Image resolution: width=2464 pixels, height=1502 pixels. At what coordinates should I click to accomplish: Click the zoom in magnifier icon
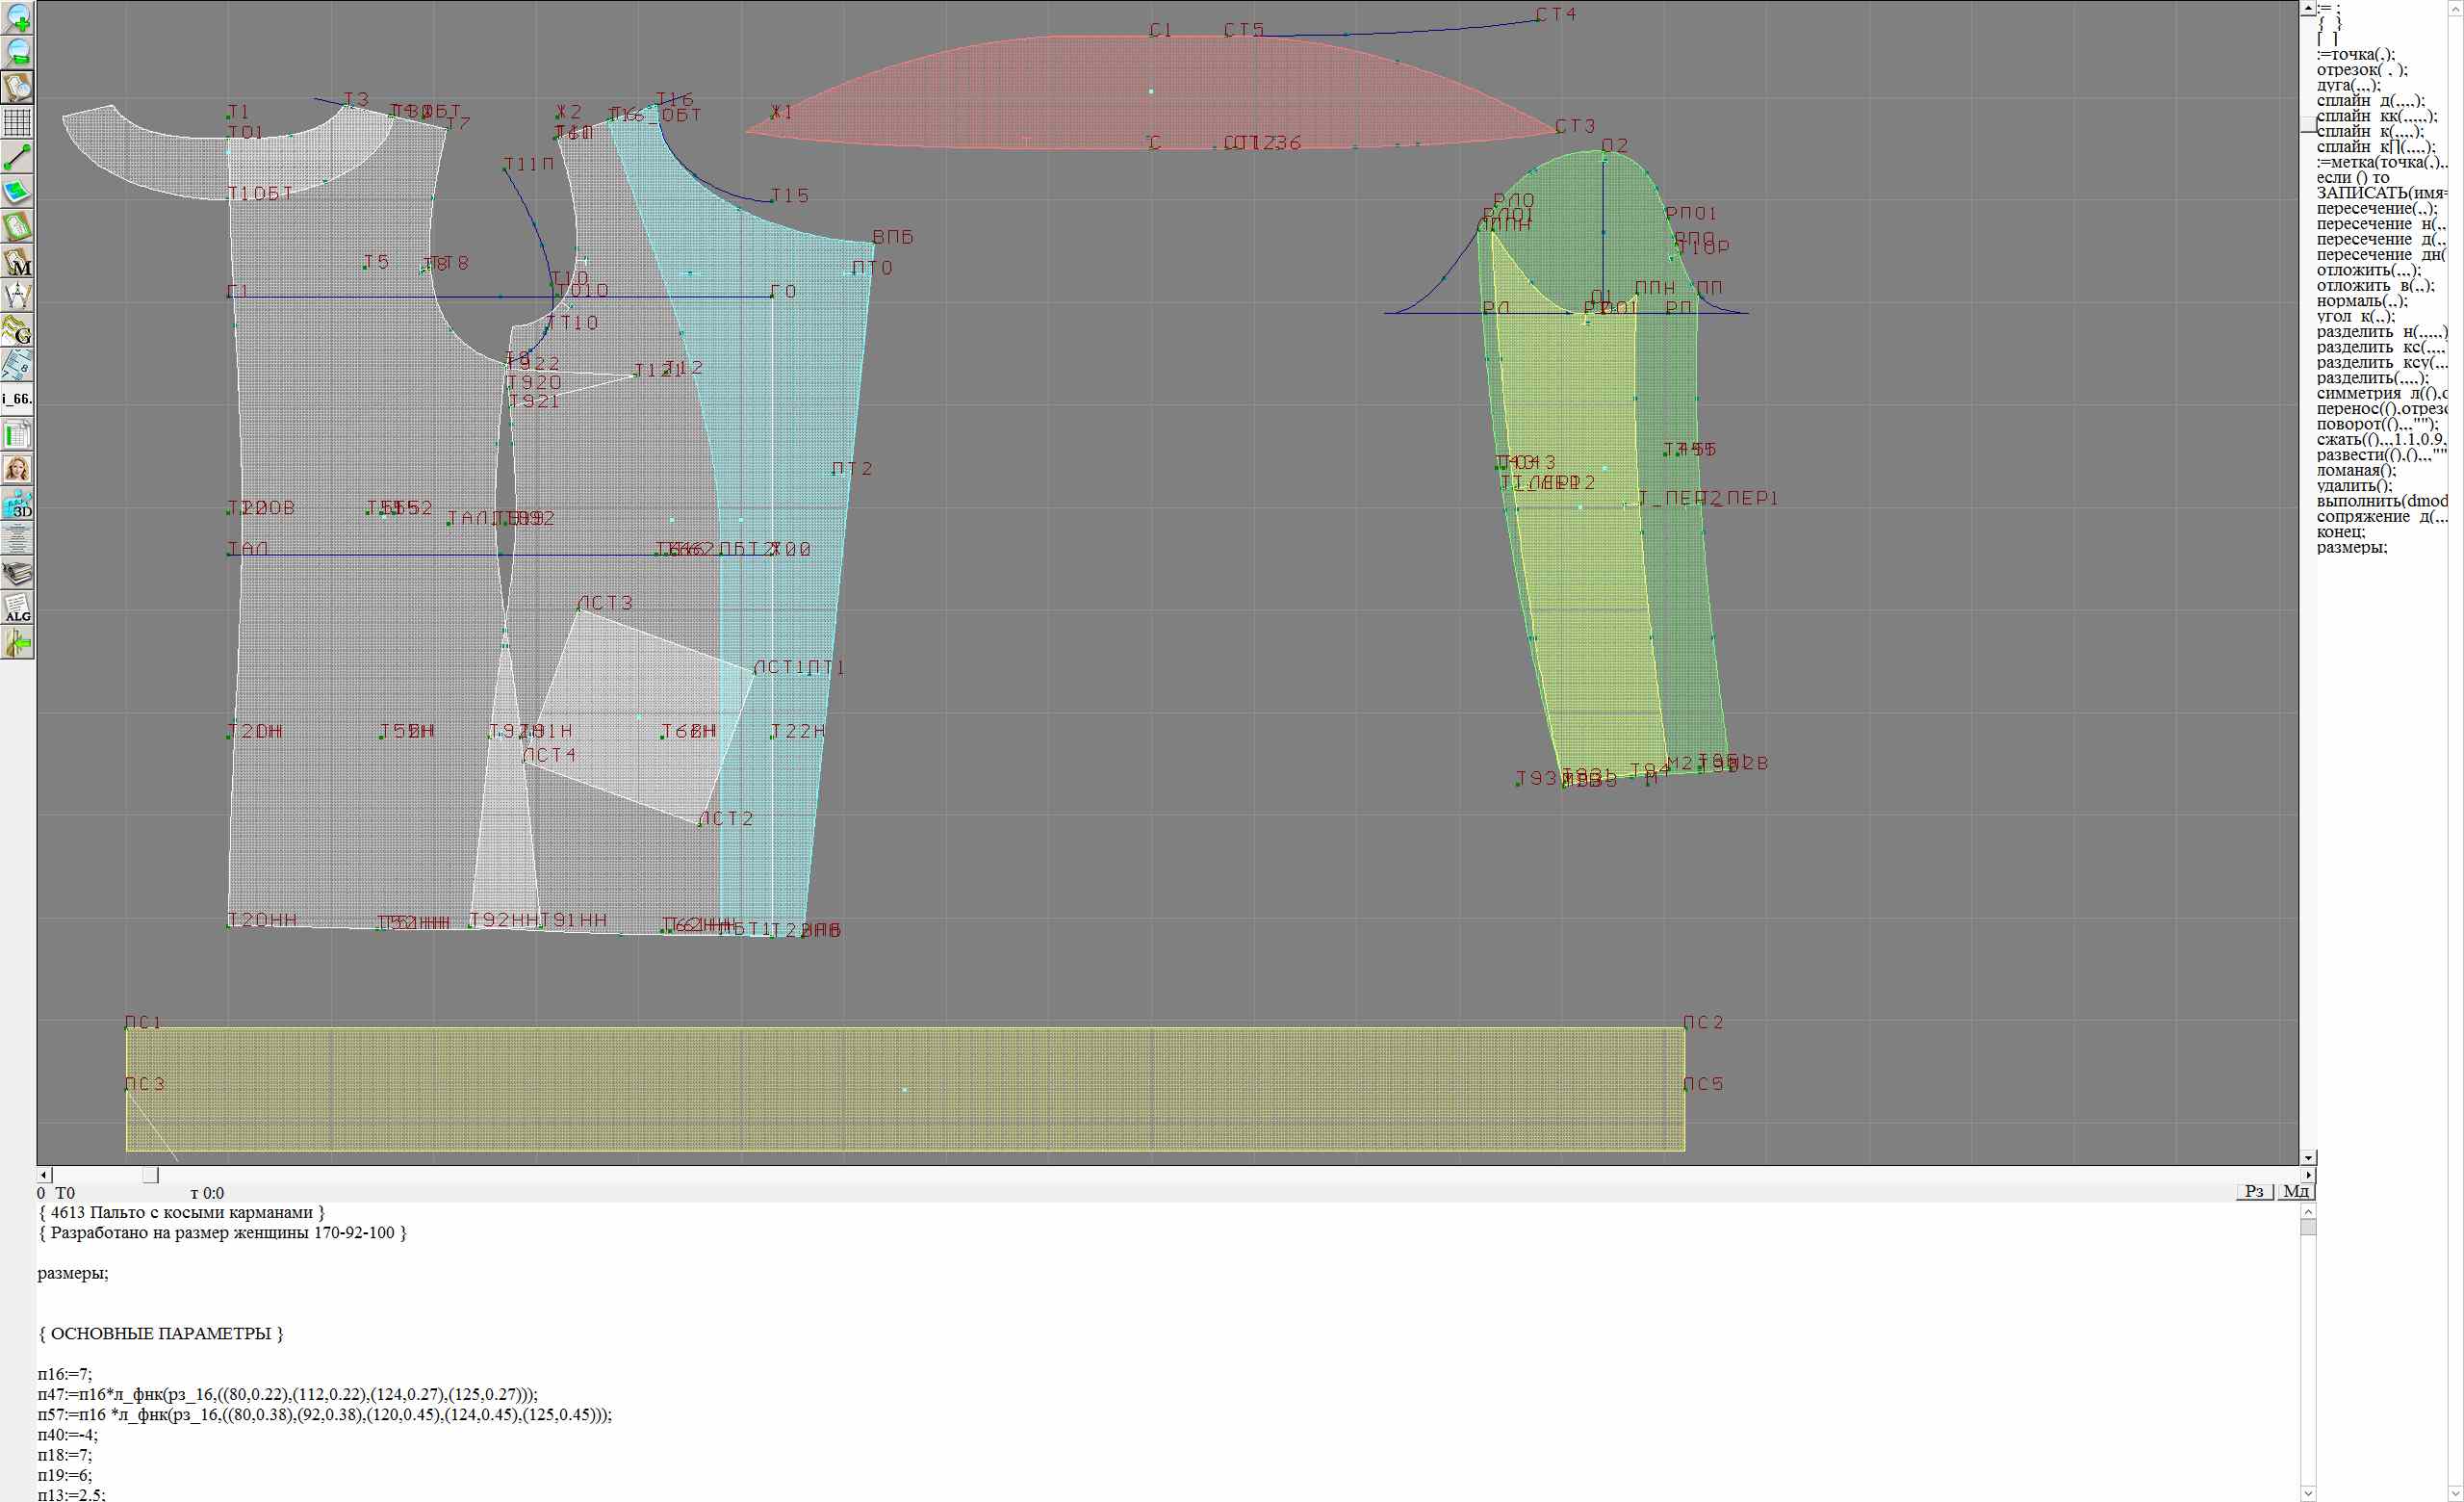click(17, 18)
